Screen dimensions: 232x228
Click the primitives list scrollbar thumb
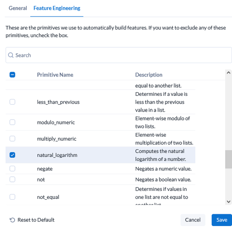tap(228, 159)
